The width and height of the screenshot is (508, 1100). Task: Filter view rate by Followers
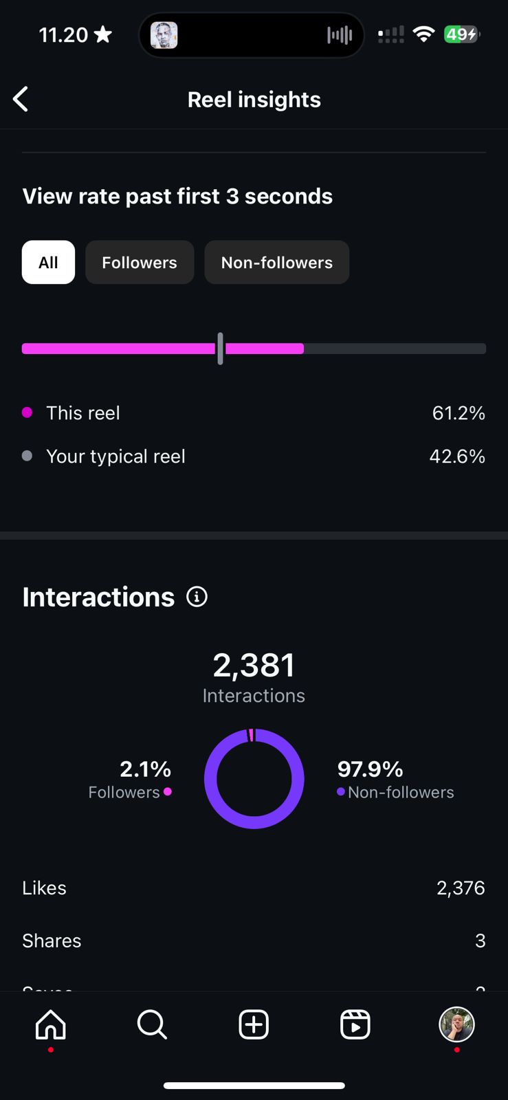point(140,262)
